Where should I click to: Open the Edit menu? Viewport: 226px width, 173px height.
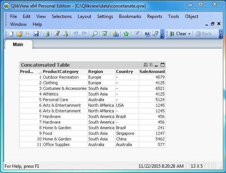click(27, 17)
